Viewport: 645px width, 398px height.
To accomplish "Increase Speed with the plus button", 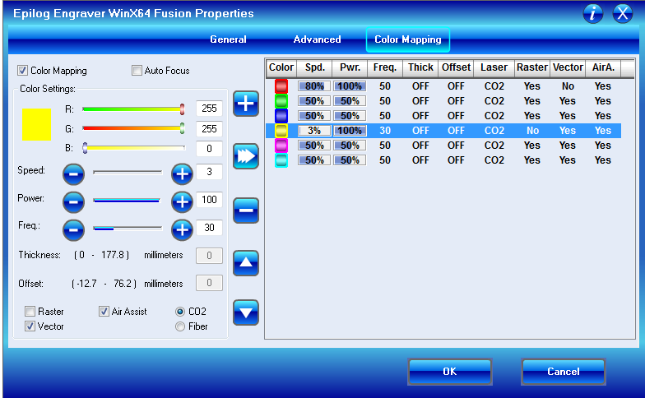I will (183, 174).
